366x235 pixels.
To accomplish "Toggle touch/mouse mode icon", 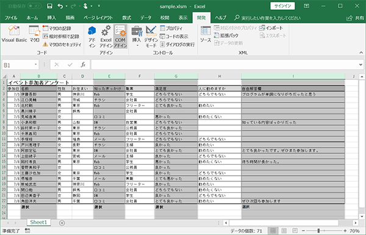I will [x=85, y=6].
